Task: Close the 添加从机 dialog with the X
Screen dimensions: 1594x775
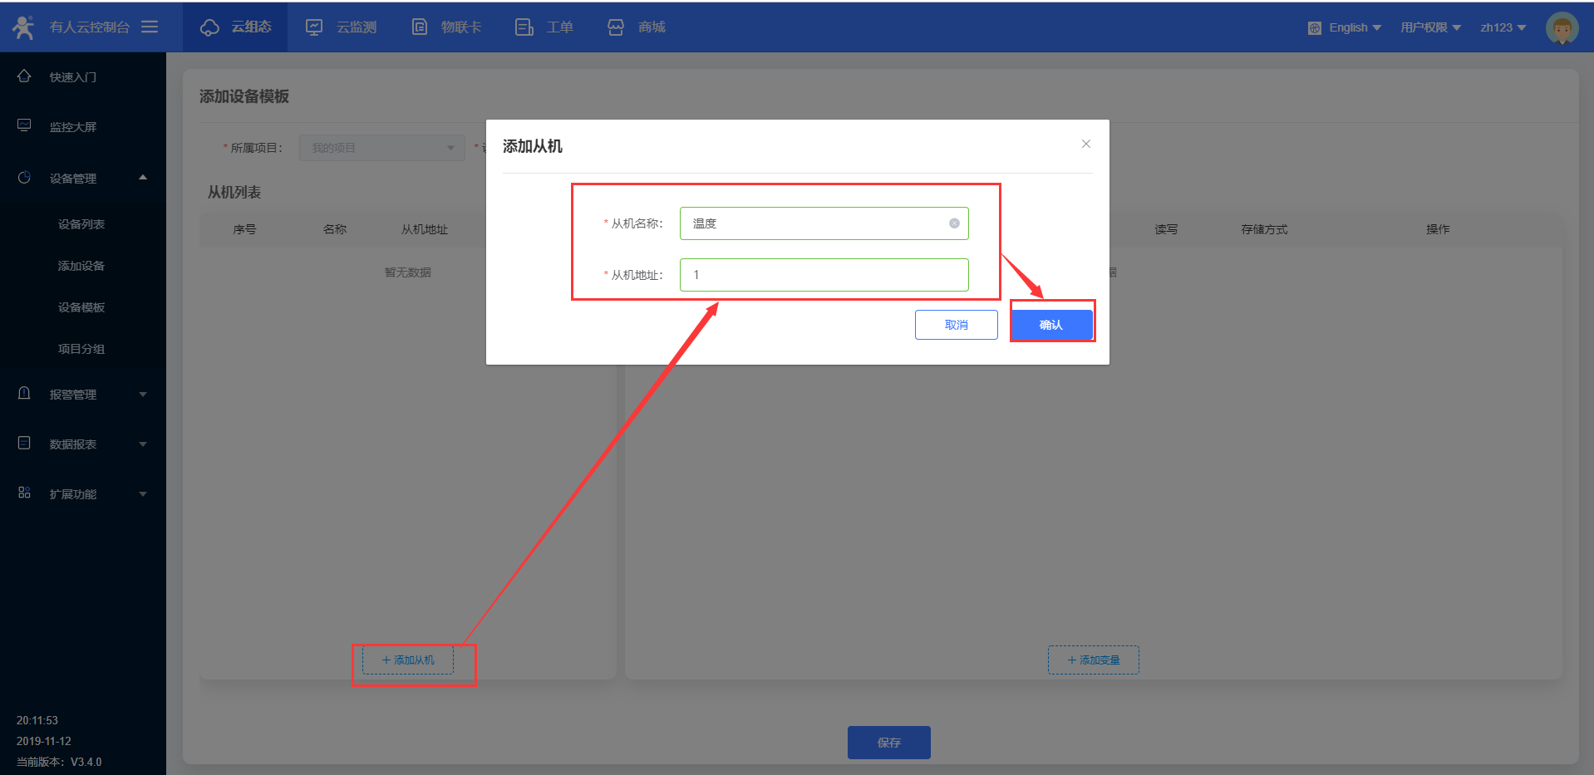Action: coord(1085,144)
